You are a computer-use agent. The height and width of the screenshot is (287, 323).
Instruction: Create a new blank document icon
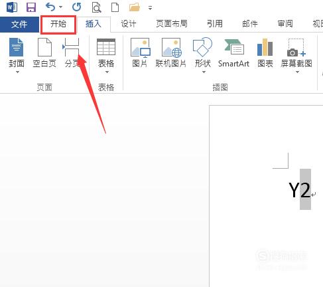tap(115, 7)
